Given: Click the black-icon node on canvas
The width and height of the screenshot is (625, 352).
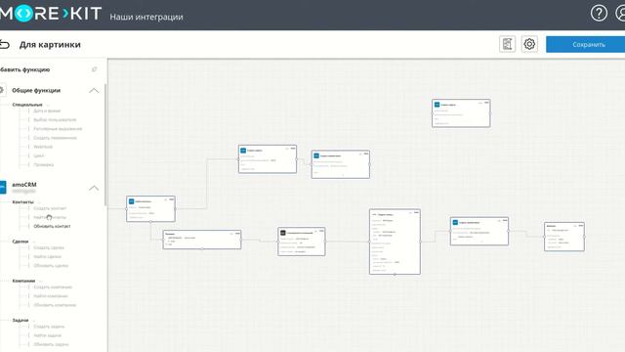Looking at the screenshot, I should pyautogui.click(x=302, y=242).
